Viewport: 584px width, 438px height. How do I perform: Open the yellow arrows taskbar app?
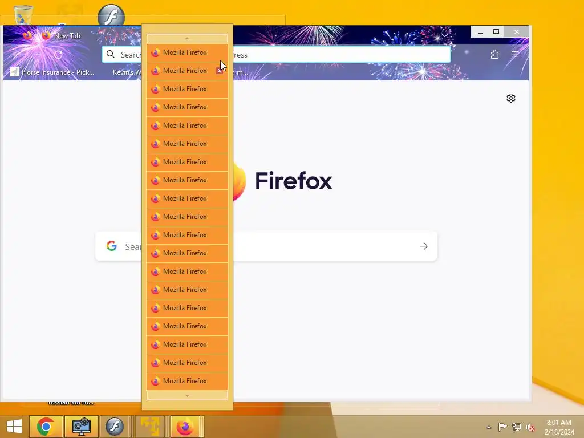click(150, 427)
